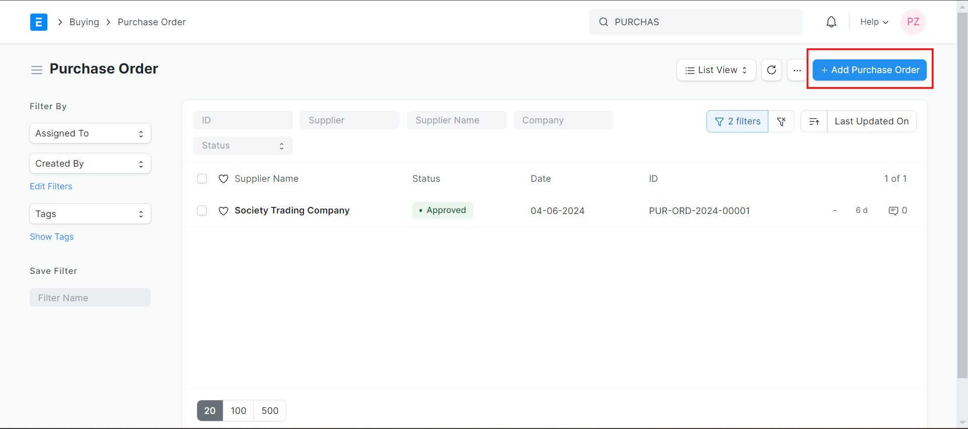The height and width of the screenshot is (429, 968).
Task: Like the Society Trading Company row
Action: pos(223,211)
